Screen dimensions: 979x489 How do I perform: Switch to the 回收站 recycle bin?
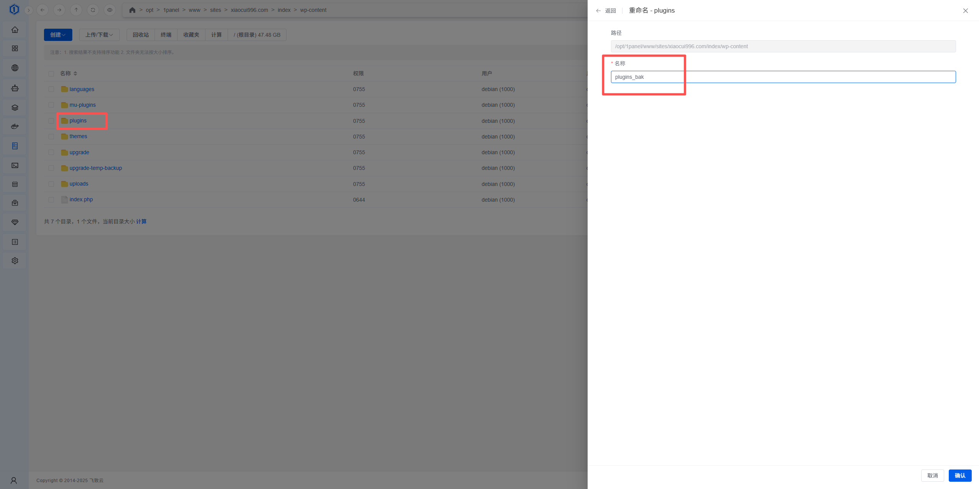click(x=140, y=35)
